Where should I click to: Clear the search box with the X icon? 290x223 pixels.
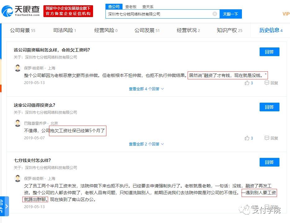pyautogui.click(x=215, y=14)
